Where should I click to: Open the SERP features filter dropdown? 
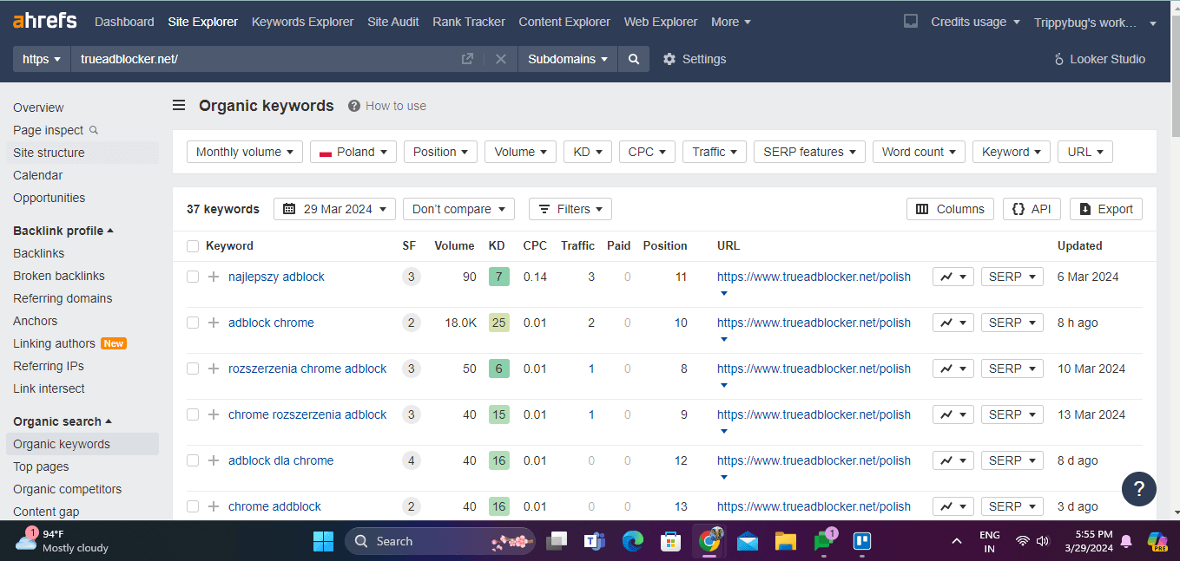pos(809,152)
